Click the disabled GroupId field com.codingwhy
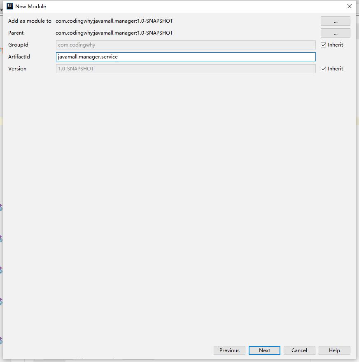Viewport: 359px width, 362px height. click(185, 45)
